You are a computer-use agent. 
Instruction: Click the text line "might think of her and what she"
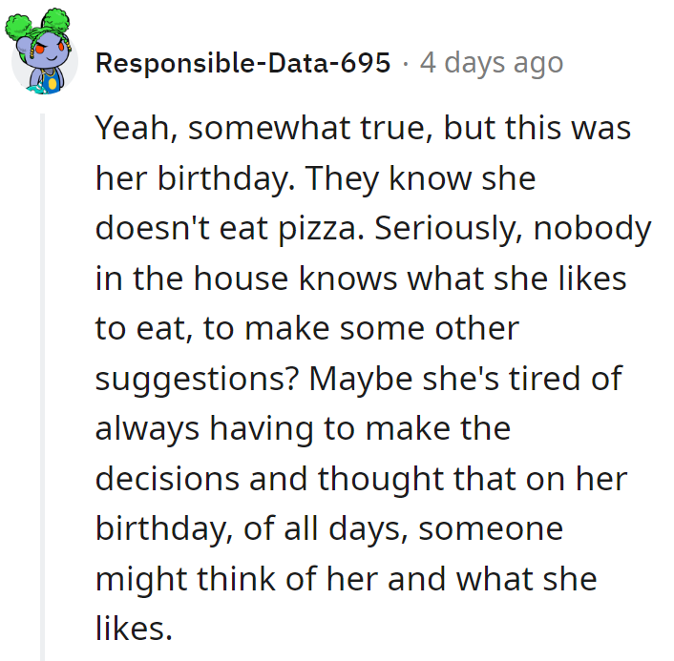click(x=346, y=577)
